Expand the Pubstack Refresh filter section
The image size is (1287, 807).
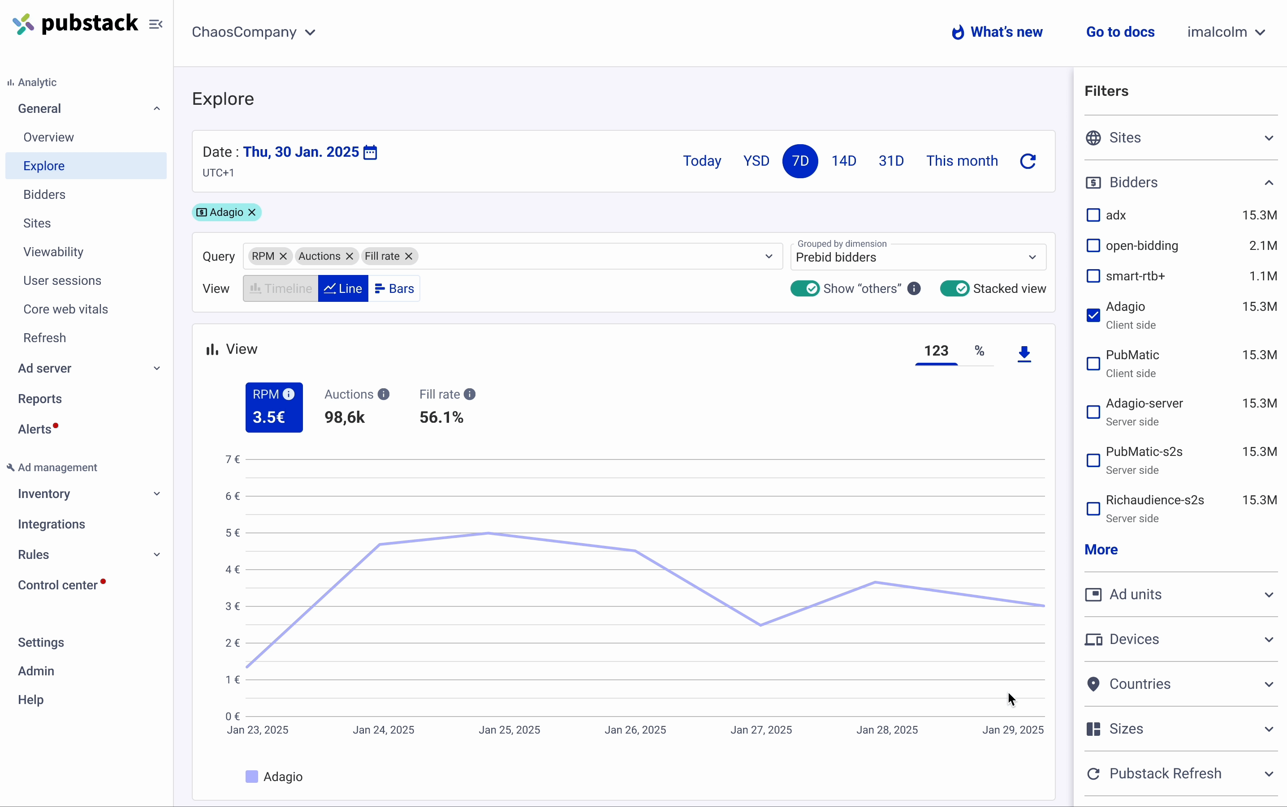1269,774
